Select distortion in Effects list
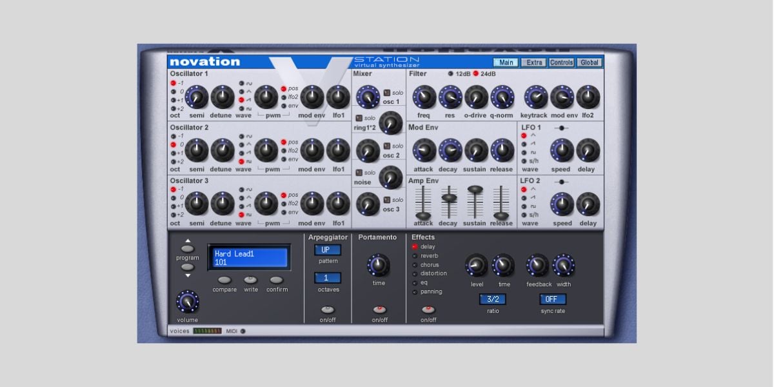The width and height of the screenshot is (774, 387). (x=415, y=273)
